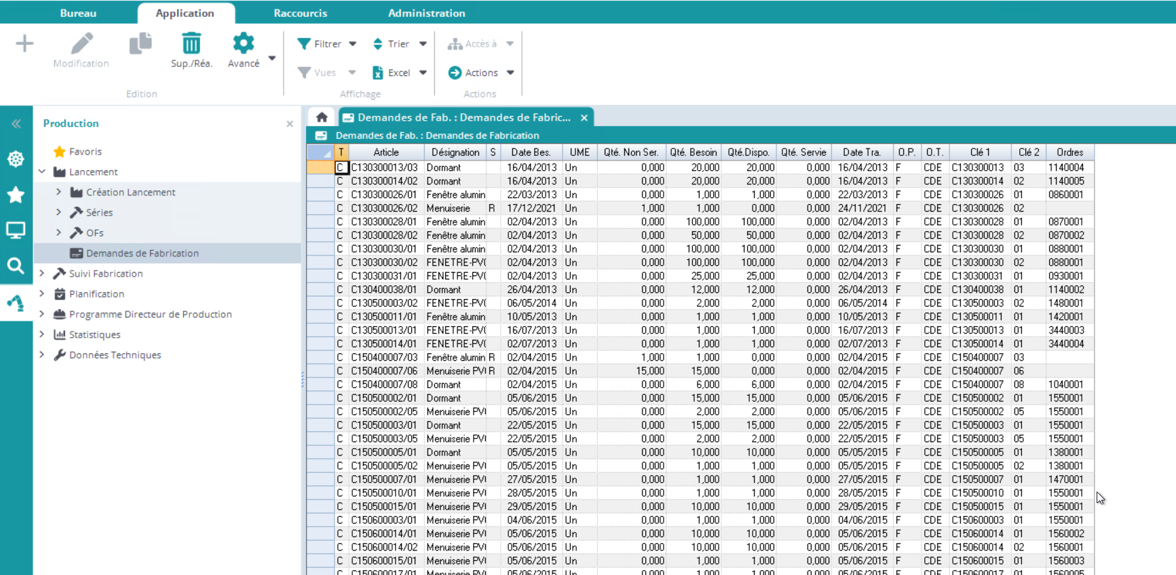The image size is (1176, 575).
Task: Open the Trier dropdown arrow
Action: (x=423, y=44)
